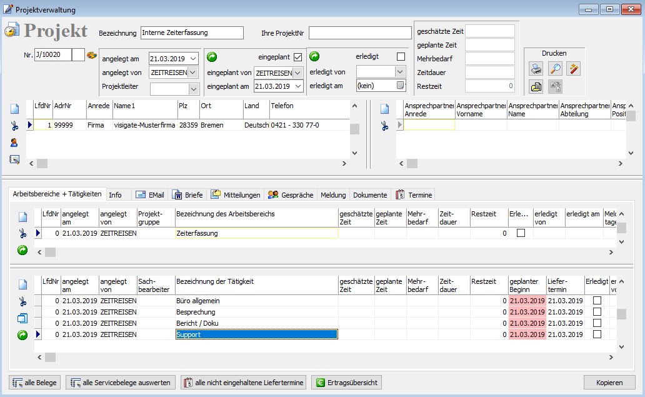645x397 pixels.
Task: Click the copy icon beside Tätigkeiten table
Action: (22, 318)
